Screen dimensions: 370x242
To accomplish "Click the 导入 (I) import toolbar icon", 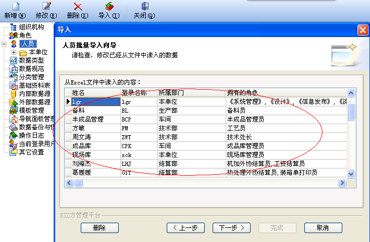I will 109,6.
